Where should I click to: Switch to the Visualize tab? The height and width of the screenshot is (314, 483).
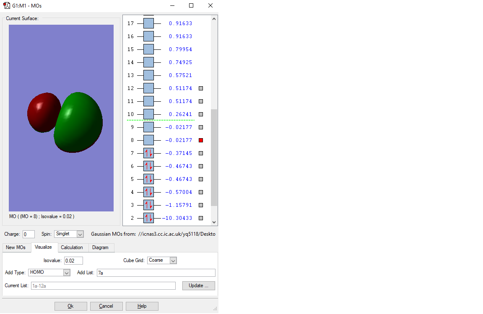44,247
